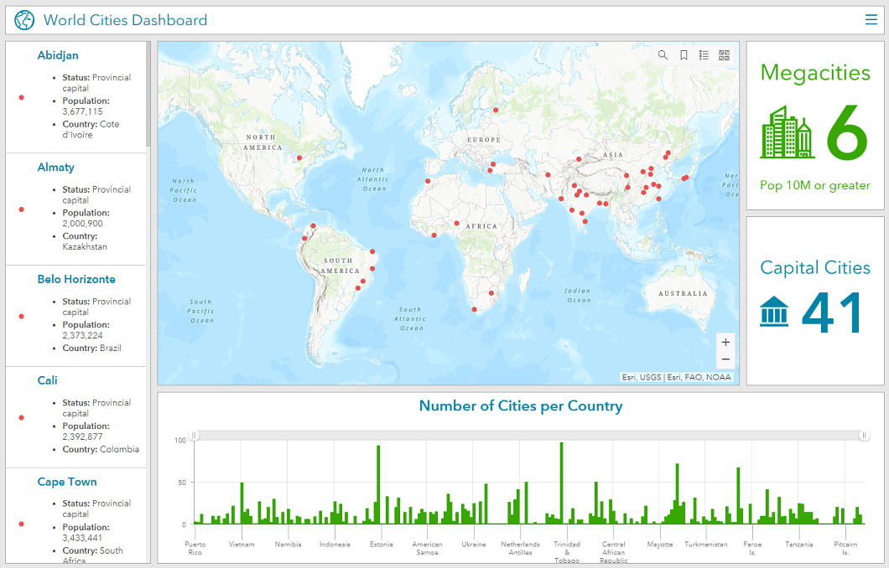The width and height of the screenshot is (889, 568).
Task: Click the red dot beside Cape Town
Action: [22, 524]
